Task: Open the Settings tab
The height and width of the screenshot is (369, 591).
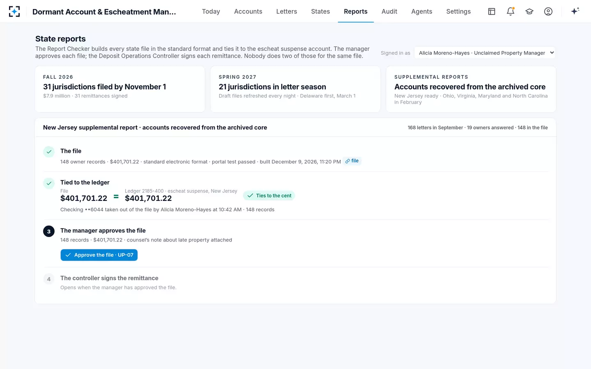Action: point(458,11)
